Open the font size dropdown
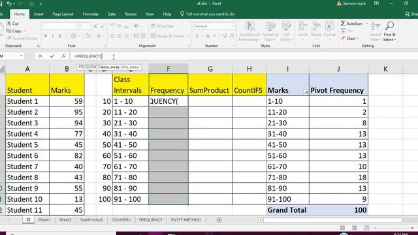This screenshot has width=418, height=235. [89, 26]
